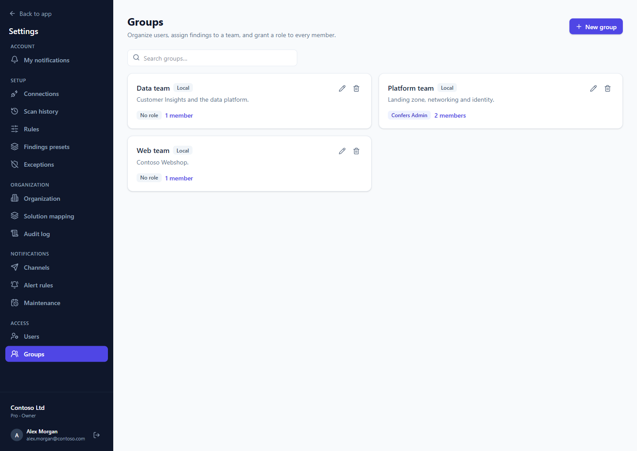
Task: Click the Platform team title
Action: pyautogui.click(x=411, y=88)
